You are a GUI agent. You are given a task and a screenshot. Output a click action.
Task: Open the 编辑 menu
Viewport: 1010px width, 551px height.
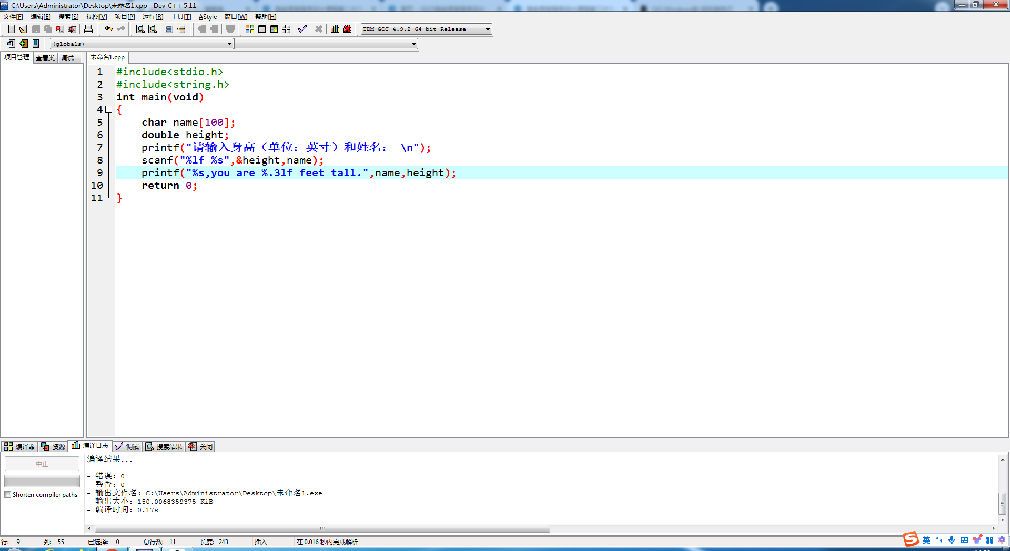click(x=41, y=17)
